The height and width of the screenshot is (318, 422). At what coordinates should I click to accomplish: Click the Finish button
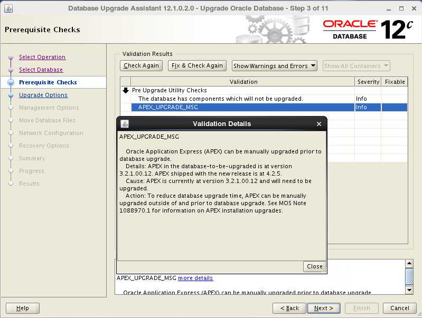click(x=361, y=308)
